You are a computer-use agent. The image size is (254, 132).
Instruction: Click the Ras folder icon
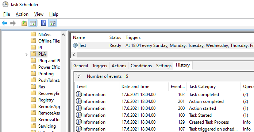coord(33,87)
